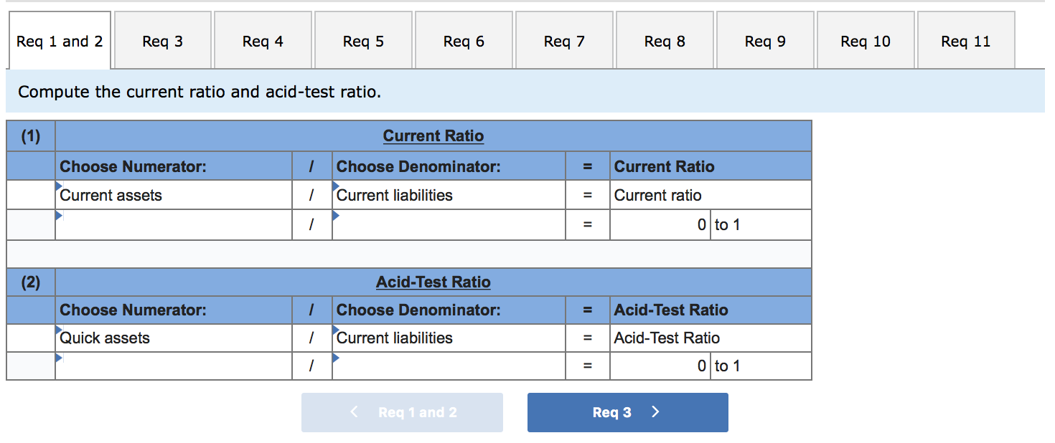Screen dimensions: 1055x443
Task: Go to the Req 11 tab
Action: (966, 42)
